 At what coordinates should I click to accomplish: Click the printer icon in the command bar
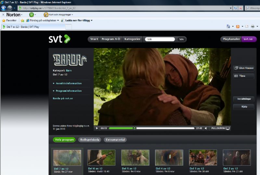pyautogui.click(x=252, y=27)
